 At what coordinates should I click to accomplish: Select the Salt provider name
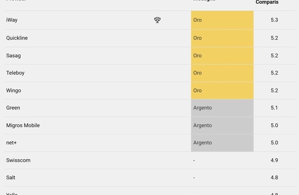[10, 177]
